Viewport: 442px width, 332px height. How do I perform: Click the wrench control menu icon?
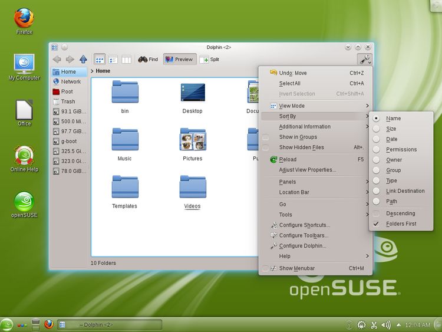click(x=364, y=59)
